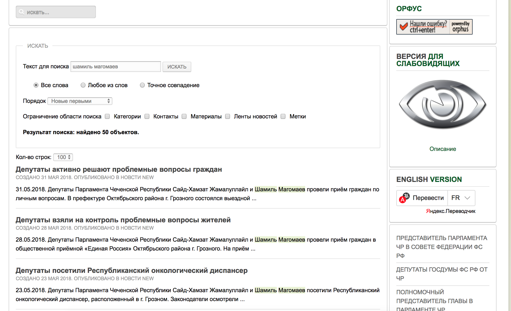Viewport: 511px width, 311px height.
Task: Open article 'Депутаты активно решают проблемные вопросы граждан'
Action: pos(119,169)
